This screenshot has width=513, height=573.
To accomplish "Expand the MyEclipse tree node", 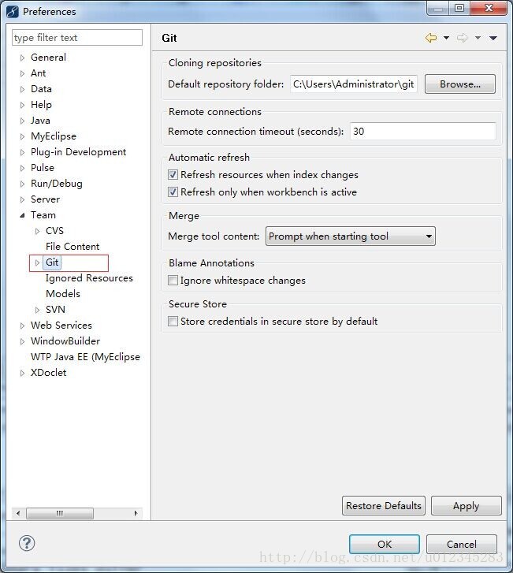I will pyautogui.click(x=22, y=136).
